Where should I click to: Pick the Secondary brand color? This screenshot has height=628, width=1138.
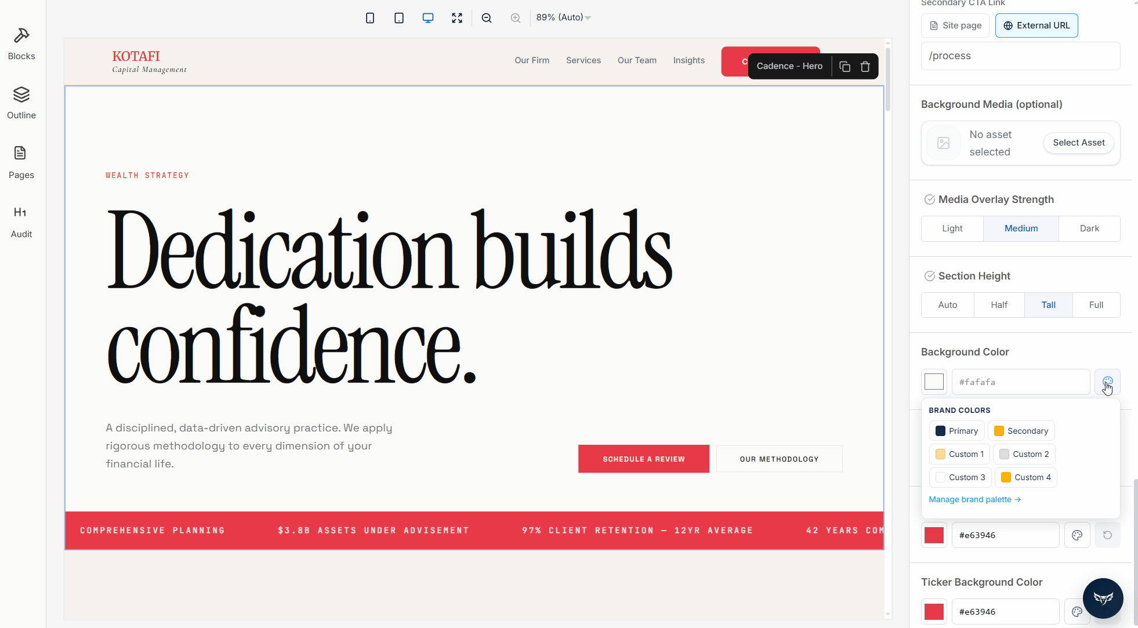coord(1021,431)
